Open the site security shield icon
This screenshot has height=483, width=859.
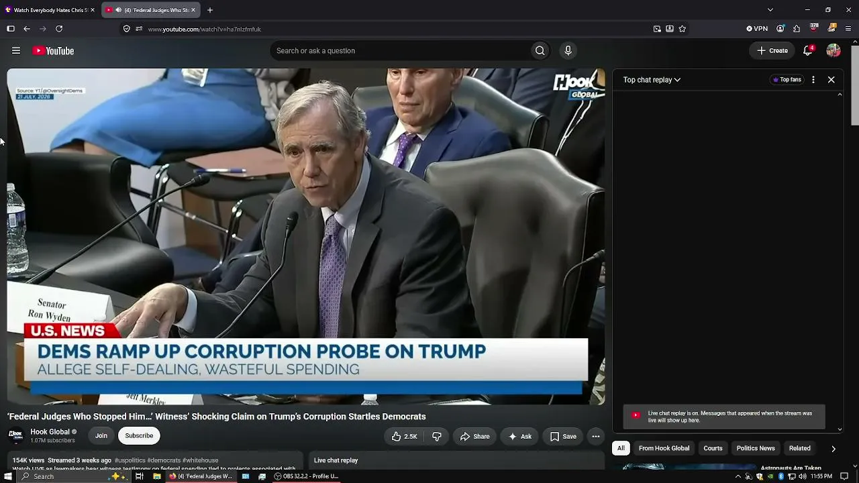click(126, 29)
